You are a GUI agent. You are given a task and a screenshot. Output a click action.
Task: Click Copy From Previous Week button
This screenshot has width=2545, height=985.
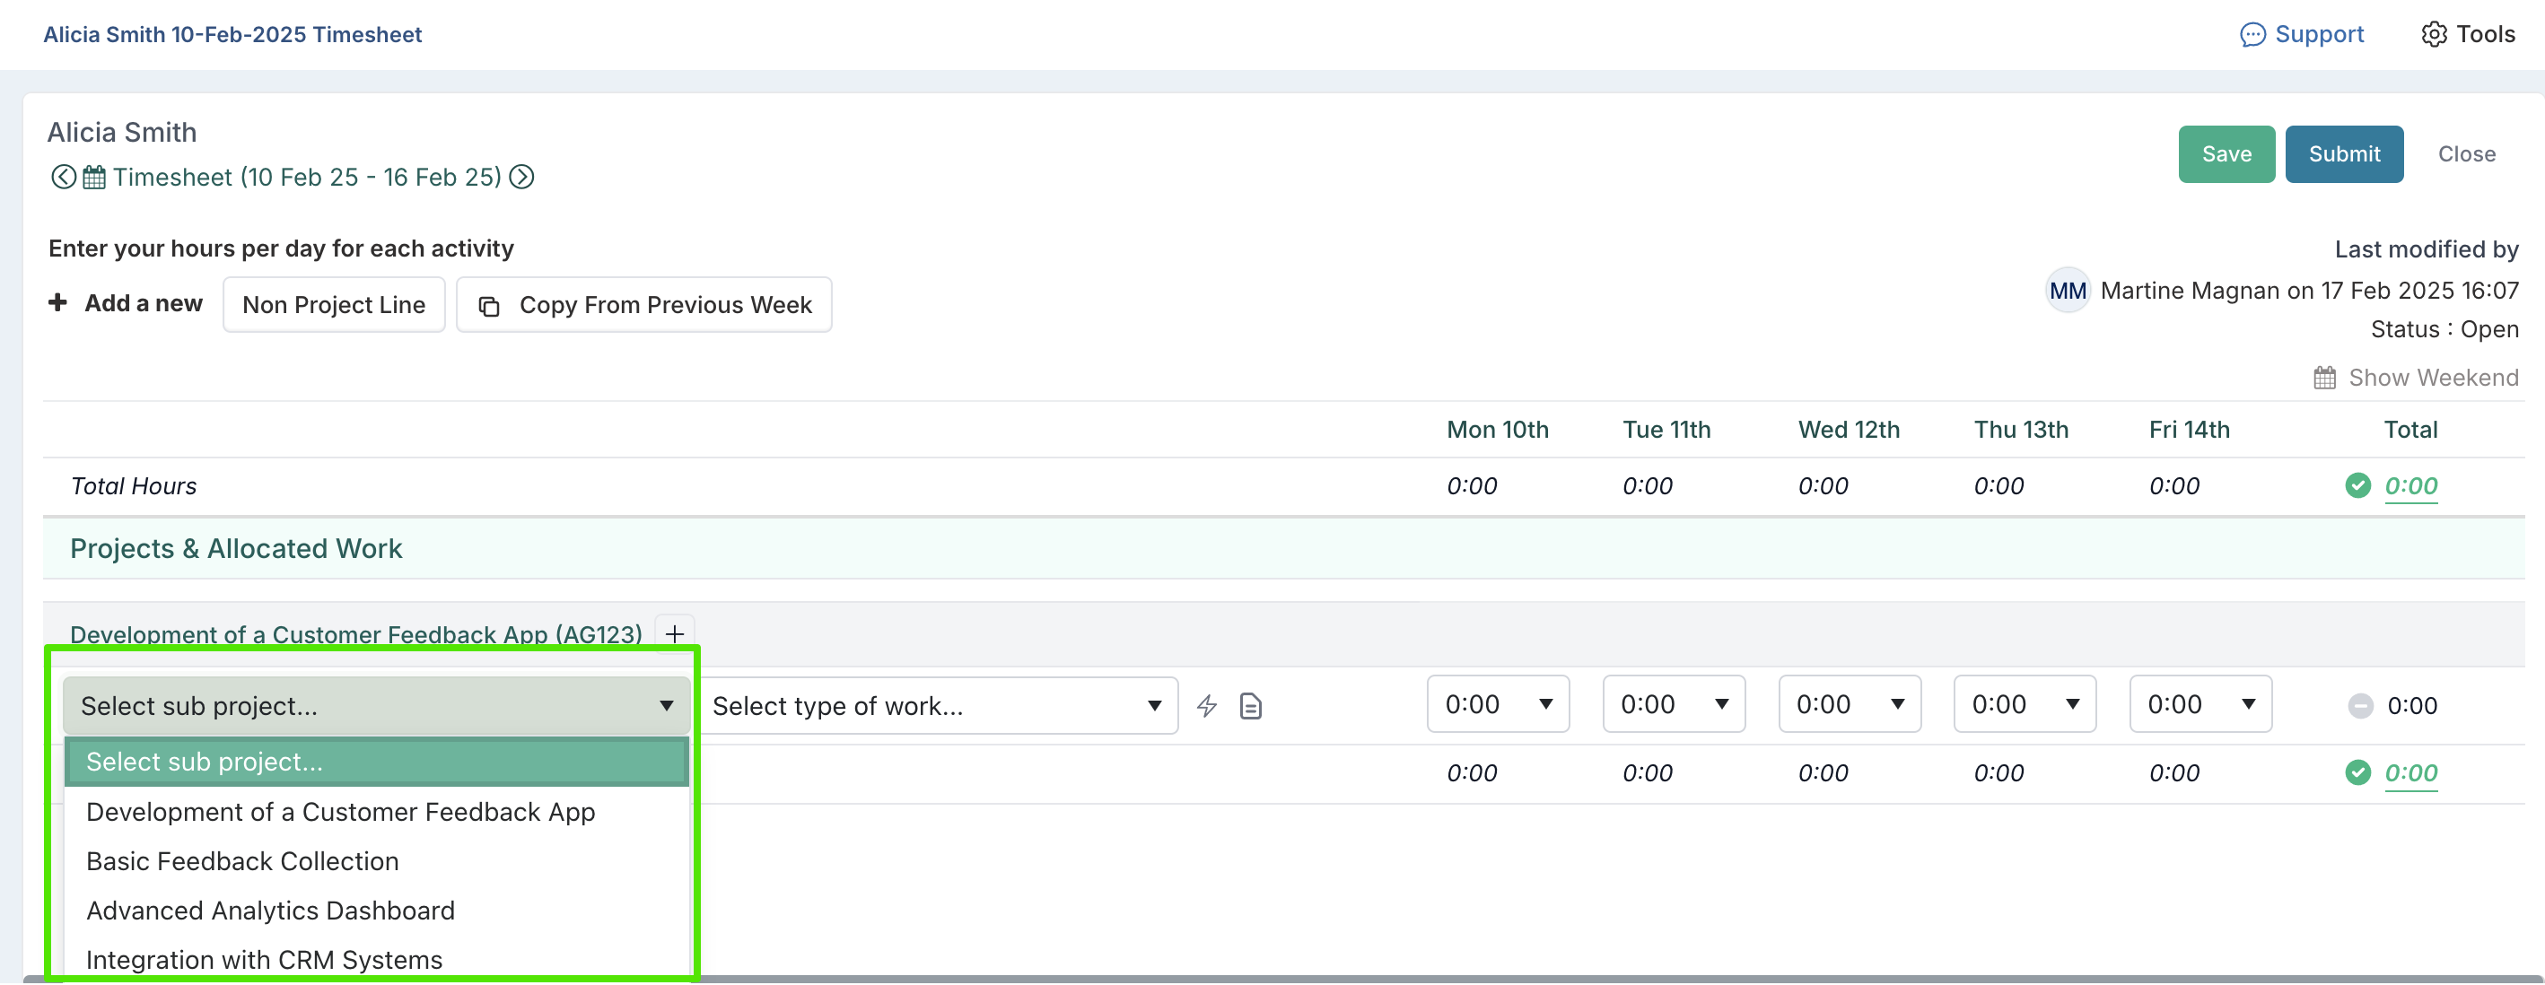644,304
